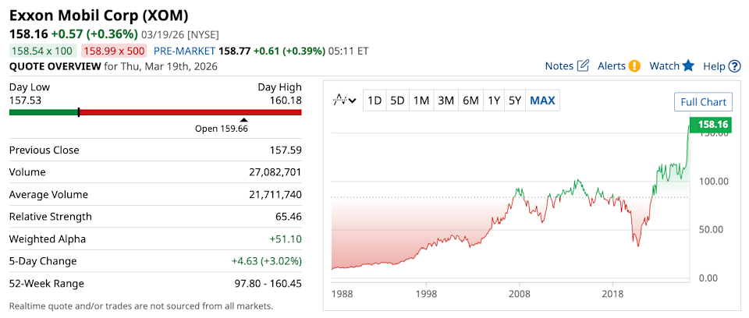Switch to the 3M chart view
The width and height of the screenshot is (749, 318).
[x=446, y=100]
